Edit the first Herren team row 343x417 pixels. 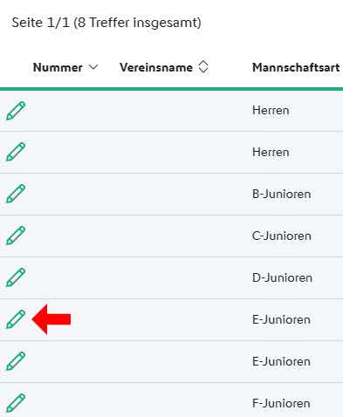16,111
